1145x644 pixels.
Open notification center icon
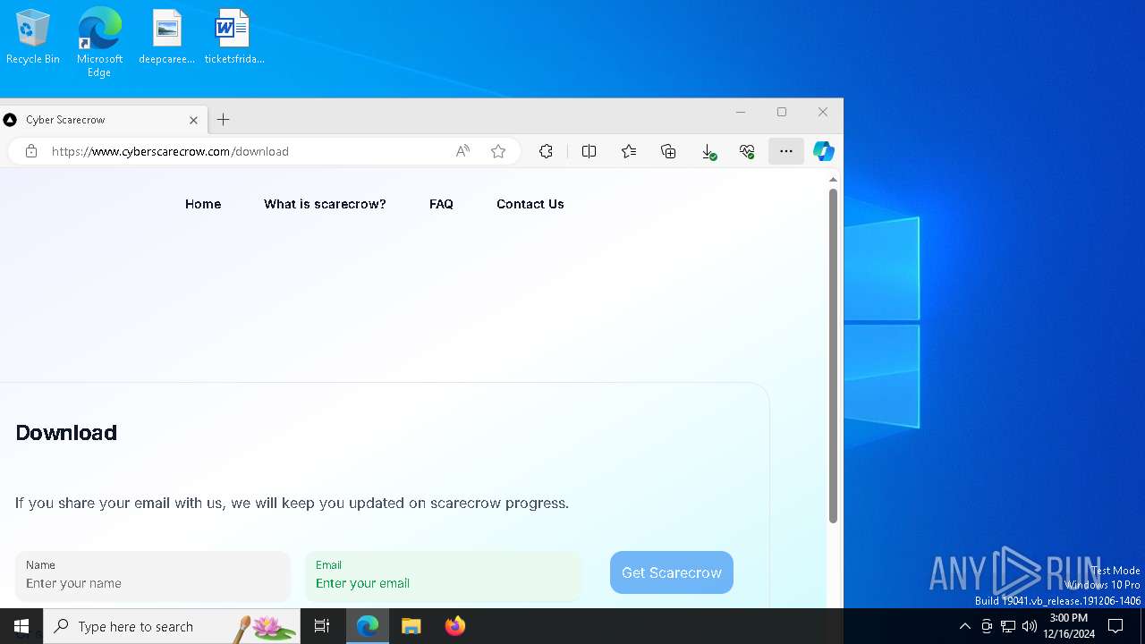1115,626
